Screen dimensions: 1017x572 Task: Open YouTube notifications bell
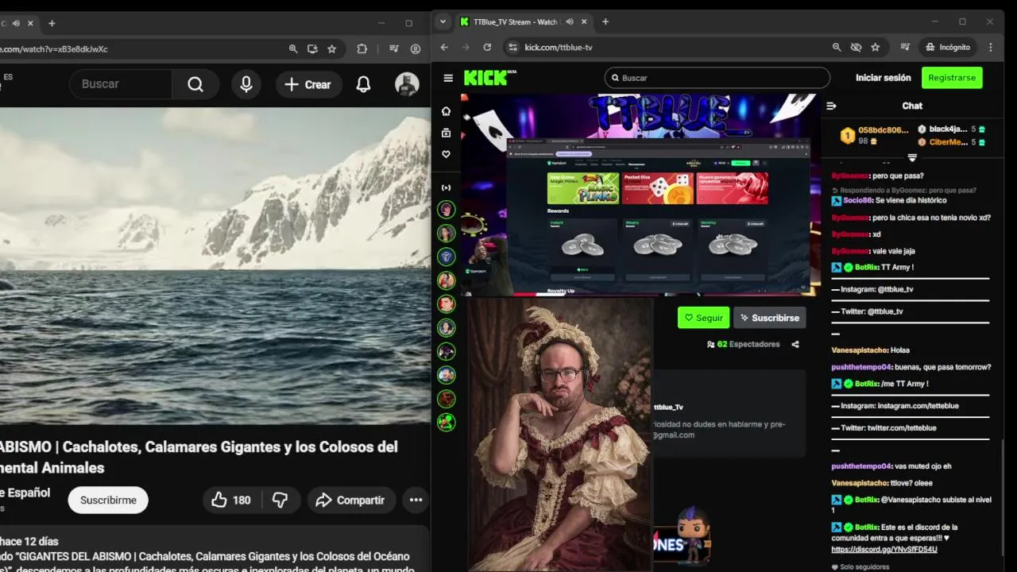coord(363,84)
